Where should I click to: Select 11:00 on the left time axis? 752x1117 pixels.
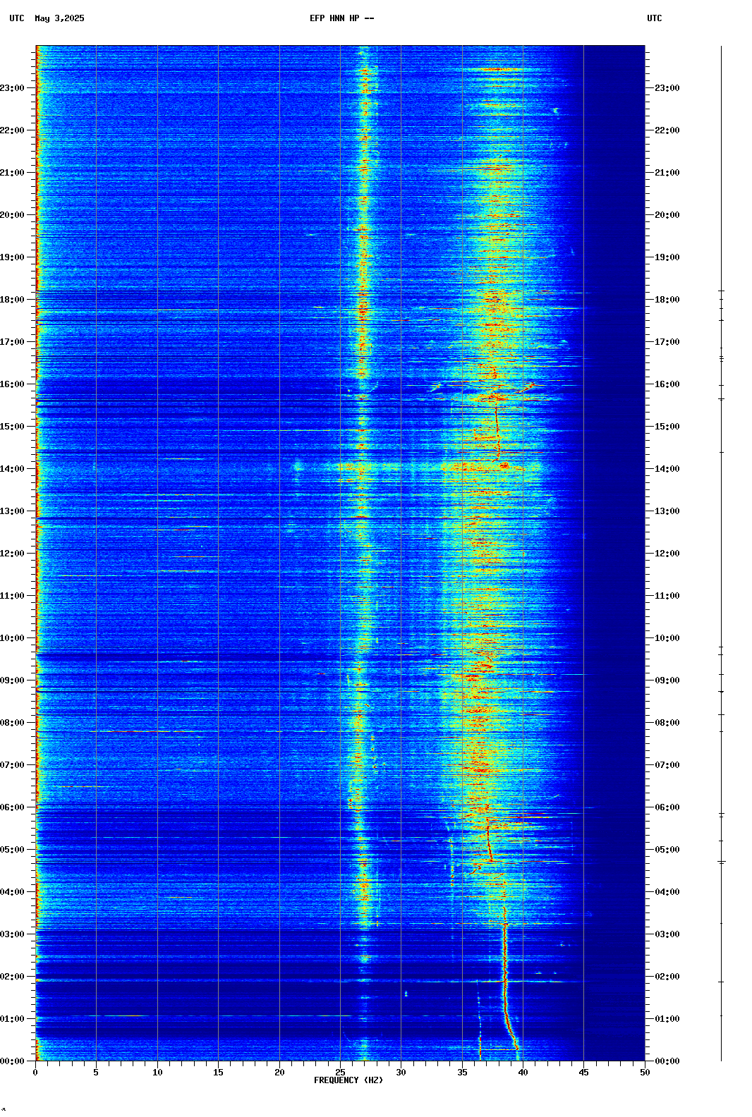[13, 596]
